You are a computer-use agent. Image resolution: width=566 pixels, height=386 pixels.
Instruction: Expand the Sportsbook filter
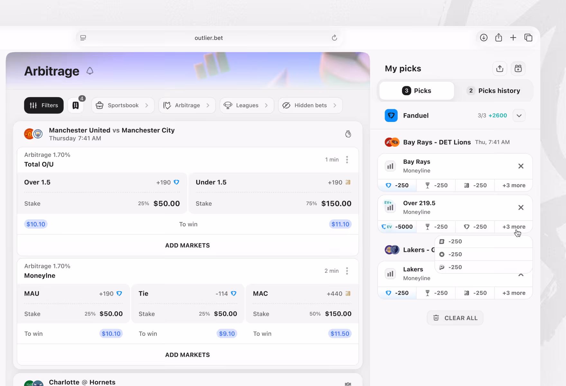click(x=123, y=105)
